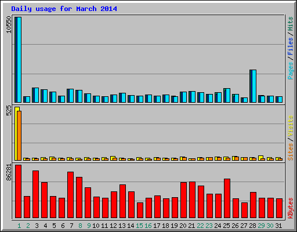Click day label 26 on the x-axis
The width and height of the screenshot is (297, 232).
235,226
